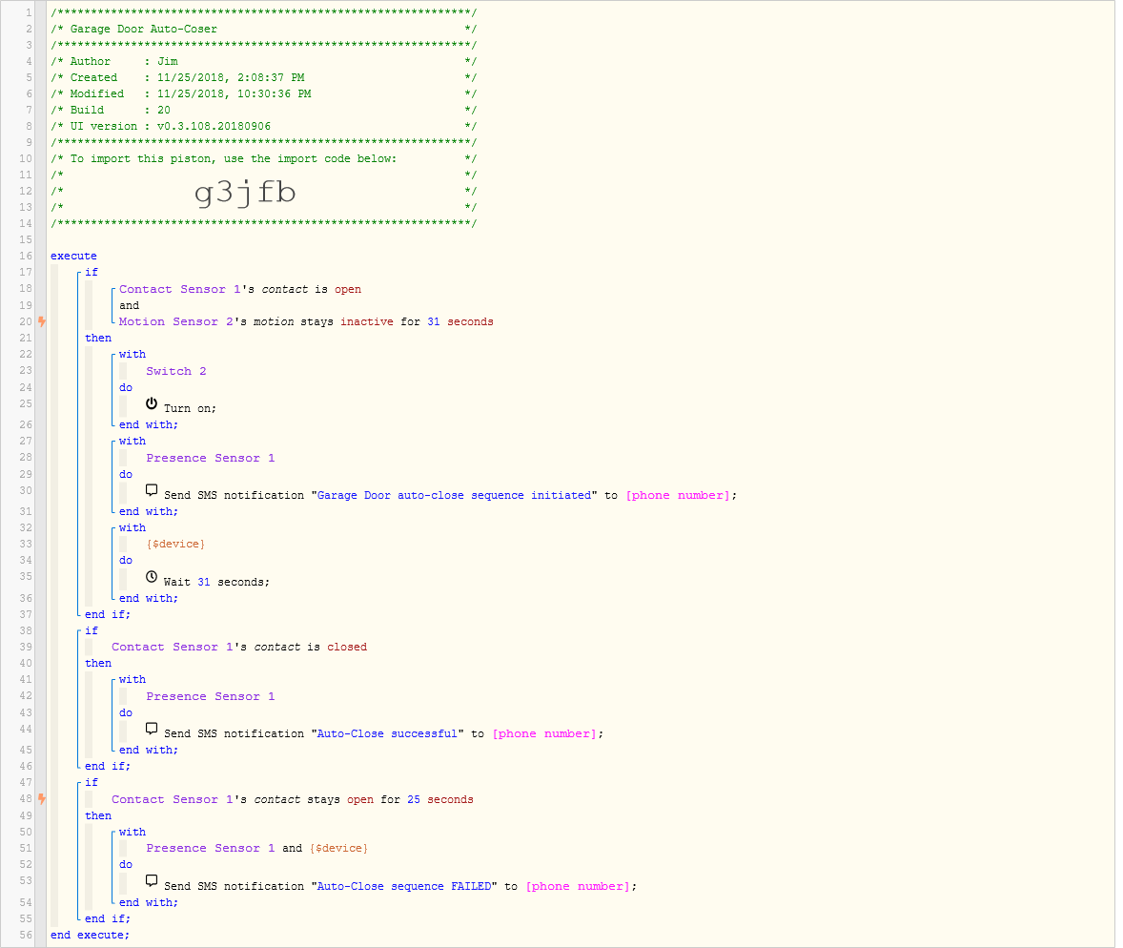The image size is (1123, 948).
Task: Click the execute keyword on line 16
Action: (x=73, y=256)
